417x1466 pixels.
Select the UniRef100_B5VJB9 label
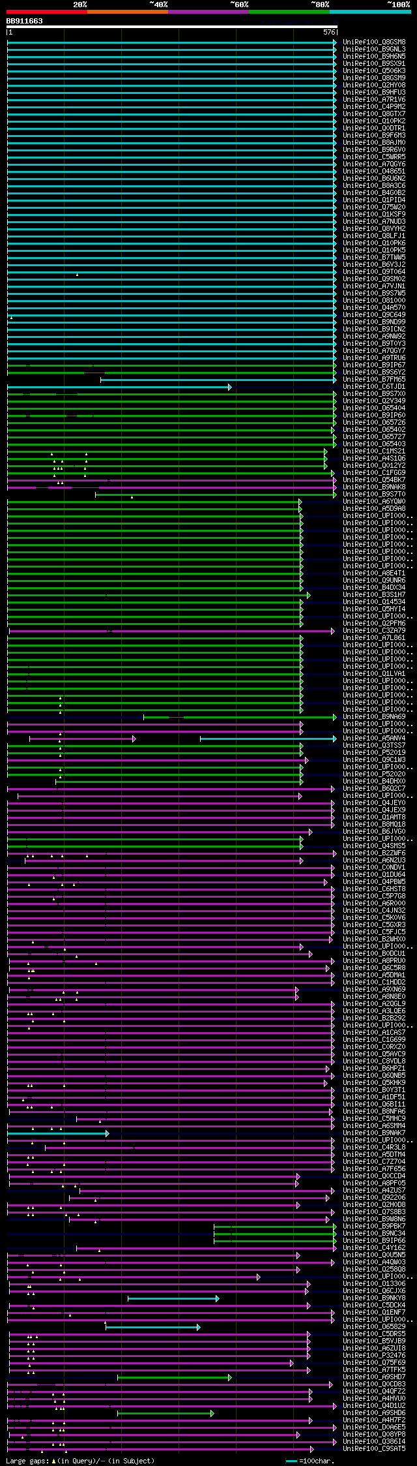(x=374, y=1341)
